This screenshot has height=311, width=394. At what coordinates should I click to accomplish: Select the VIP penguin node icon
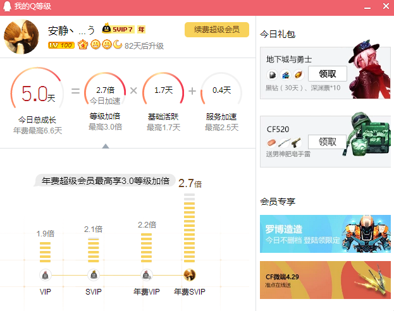(x=46, y=275)
